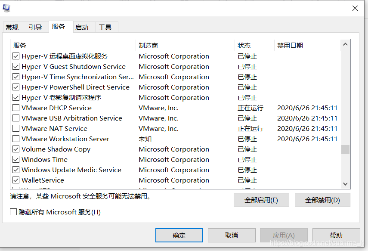The height and width of the screenshot is (251, 368).
Task: Sort by 服务 column header
Action: 73,45
